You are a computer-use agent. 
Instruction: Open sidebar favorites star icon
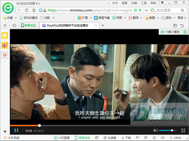[x=5, y=35]
